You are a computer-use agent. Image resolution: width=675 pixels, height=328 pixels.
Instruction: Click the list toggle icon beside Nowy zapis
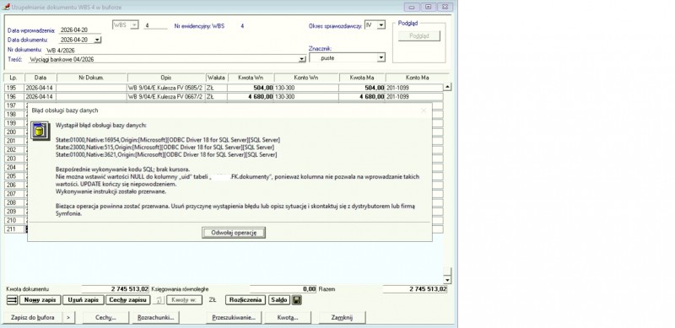coord(13,300)
